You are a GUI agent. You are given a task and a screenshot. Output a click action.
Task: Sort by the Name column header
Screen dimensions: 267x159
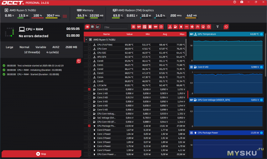pos(106,34)
